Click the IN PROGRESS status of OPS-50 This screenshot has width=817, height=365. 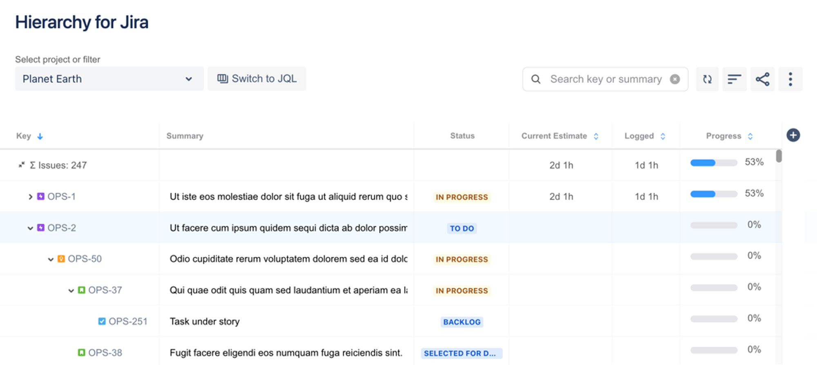click(462, 260)
